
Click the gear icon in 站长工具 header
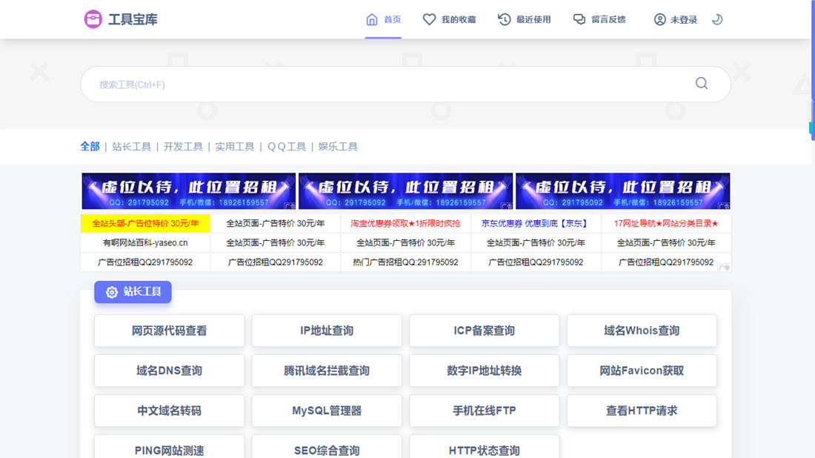click(112, 292)
